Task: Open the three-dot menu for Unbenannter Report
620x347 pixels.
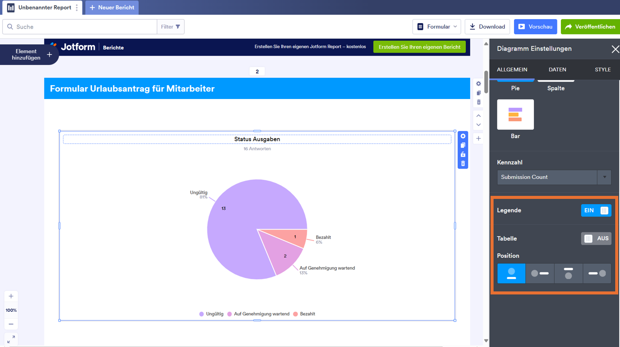Action: (77, 7)
